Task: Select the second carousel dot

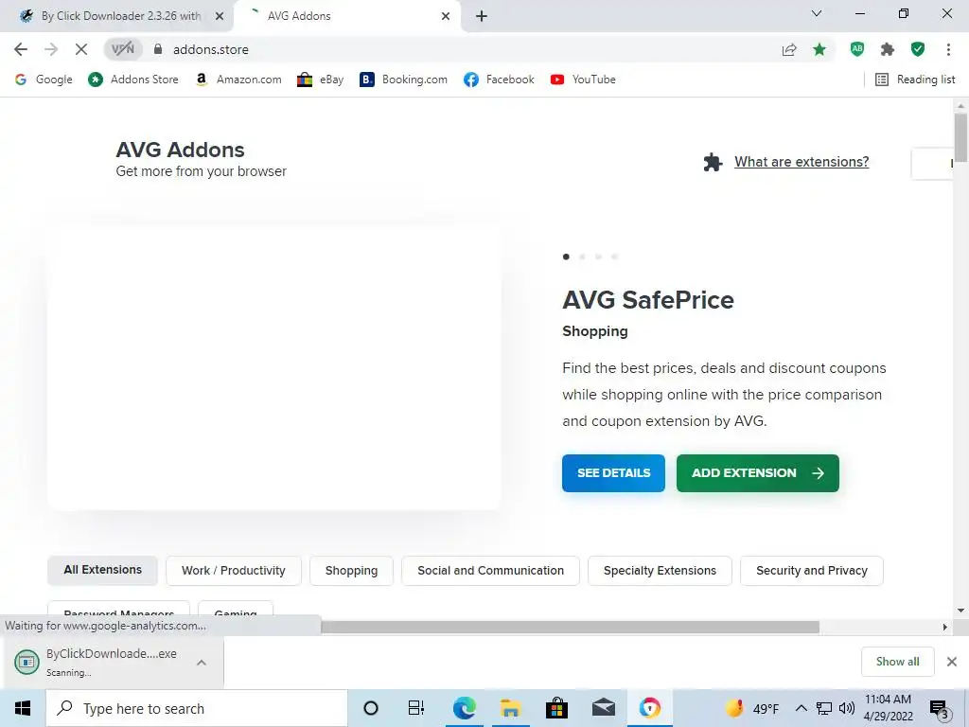Action: click(x=582, y=257)
